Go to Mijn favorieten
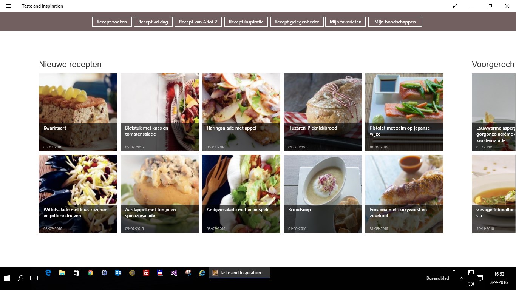The image size is (516, 290). pos(346,22)
